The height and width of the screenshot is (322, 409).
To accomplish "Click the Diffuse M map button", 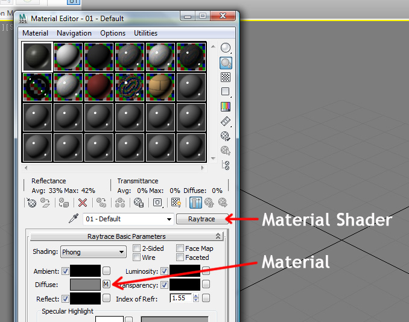I will point(106,284).
